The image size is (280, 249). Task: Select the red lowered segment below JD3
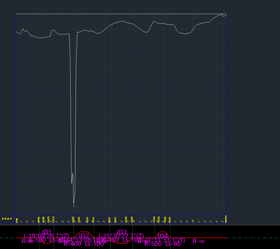pyautogui.click(x=121, y=243)
